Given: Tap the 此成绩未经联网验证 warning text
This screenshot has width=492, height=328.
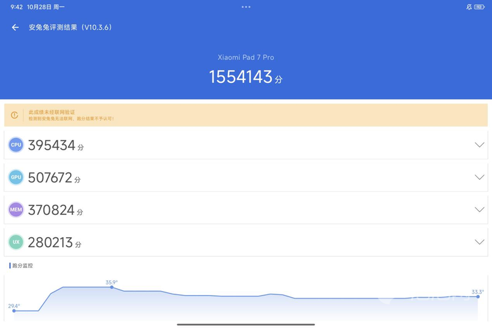Looking at the screenshot, I should pos(52,112).
